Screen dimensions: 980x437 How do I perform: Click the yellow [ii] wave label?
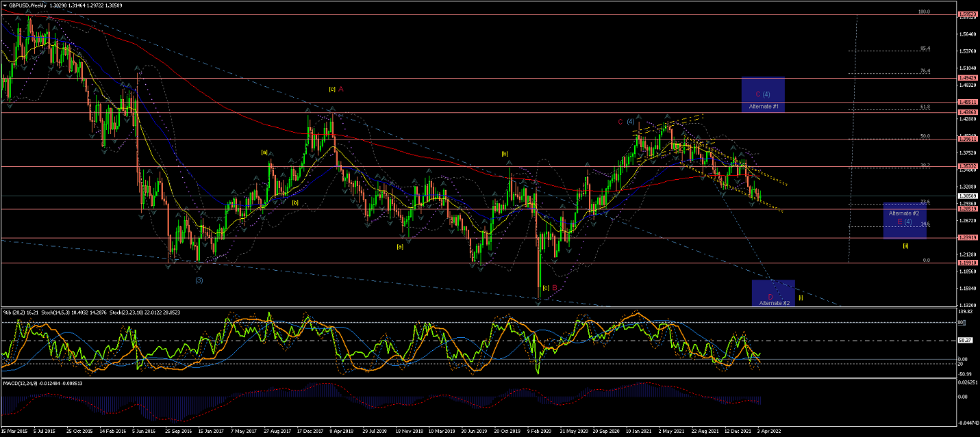click(905, 246)
